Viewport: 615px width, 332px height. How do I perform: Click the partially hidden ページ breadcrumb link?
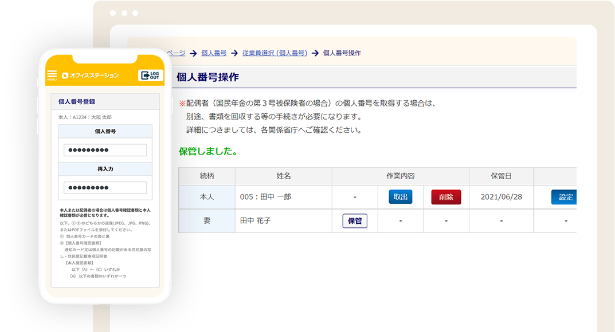pyautogui.click(x=177, y=53)
